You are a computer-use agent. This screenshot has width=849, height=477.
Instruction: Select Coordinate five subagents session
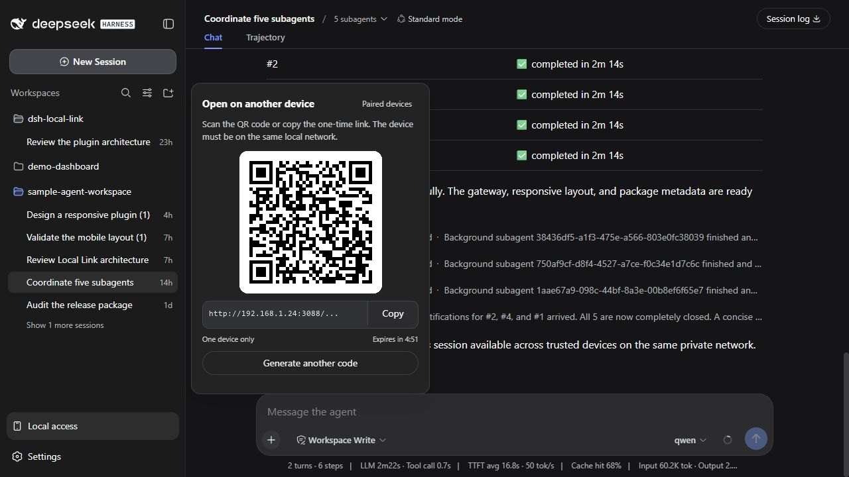click(x=93, y=282)
